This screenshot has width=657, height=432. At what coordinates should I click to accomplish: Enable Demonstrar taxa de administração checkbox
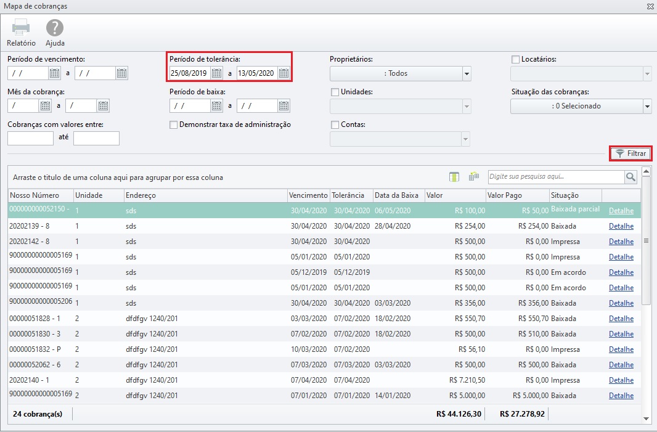point(173,124)
